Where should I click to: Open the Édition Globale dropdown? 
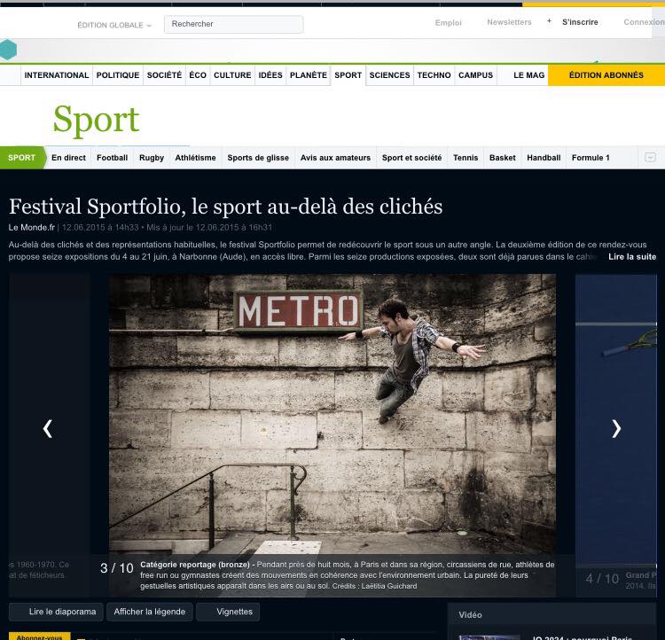pos(113,25)
